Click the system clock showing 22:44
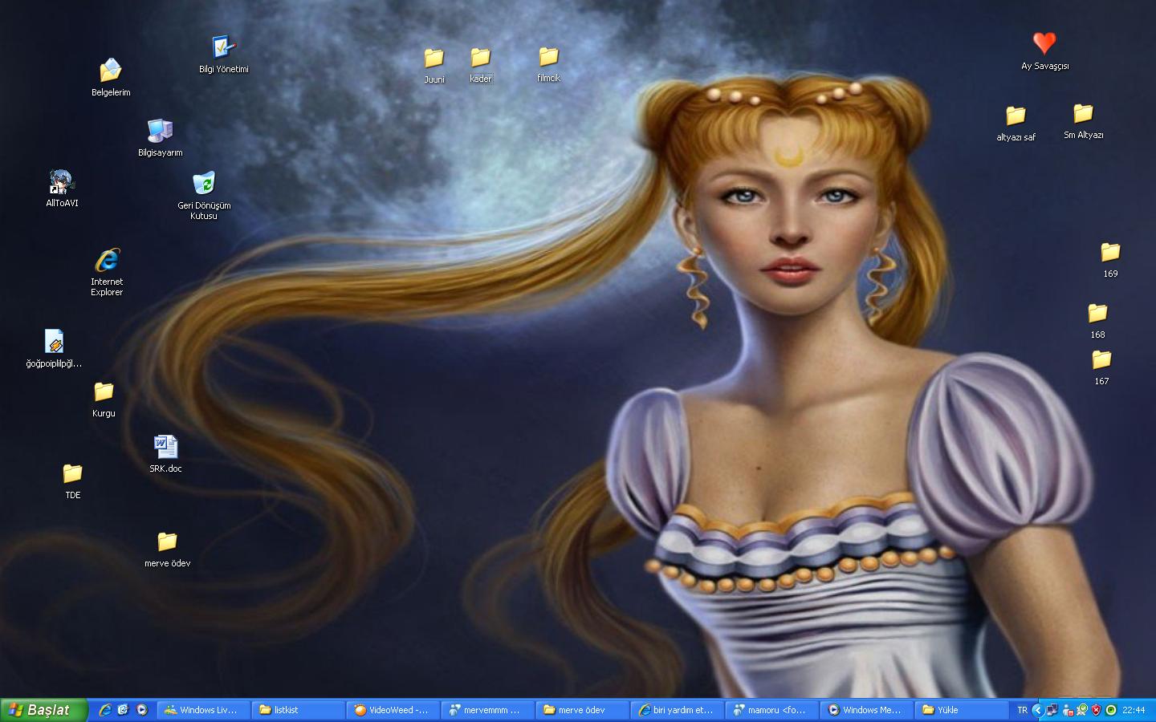This screenshot has height=722, width=1156. pos(1134,710)
